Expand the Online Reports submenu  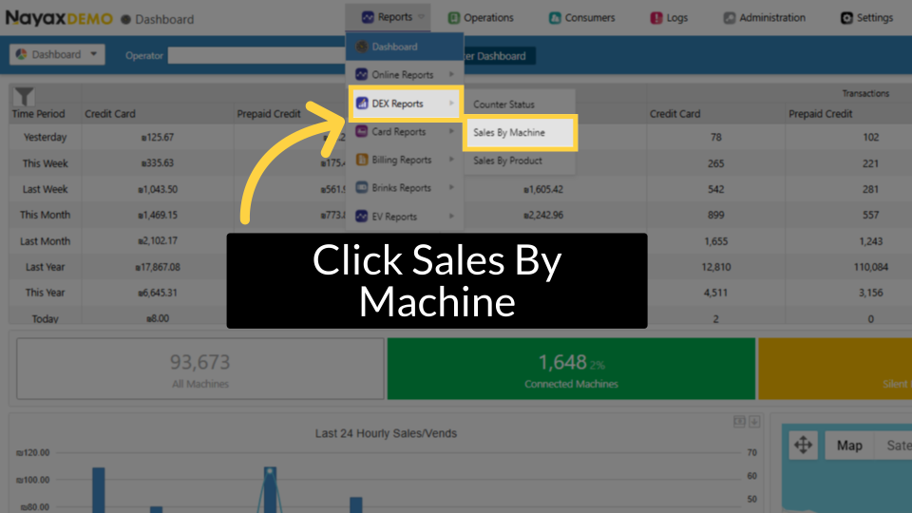point(405,74)
